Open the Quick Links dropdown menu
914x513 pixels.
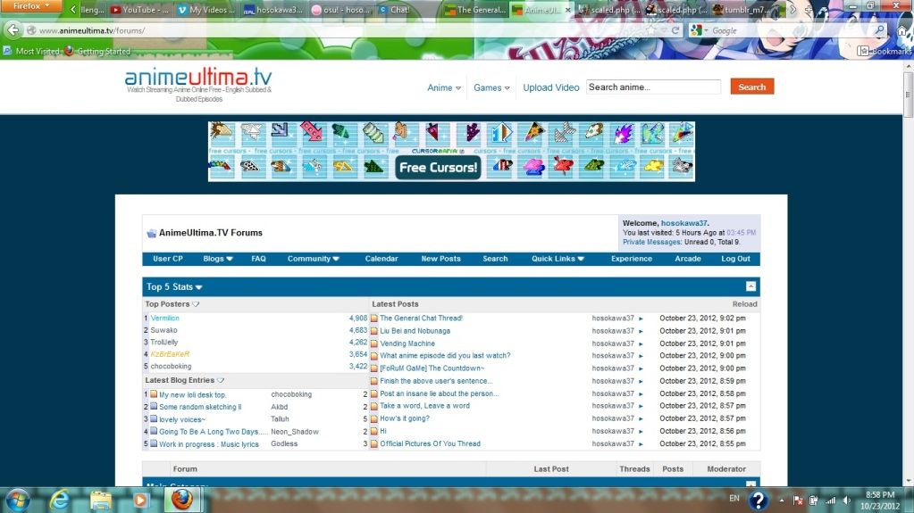click(x=558, y=259)
